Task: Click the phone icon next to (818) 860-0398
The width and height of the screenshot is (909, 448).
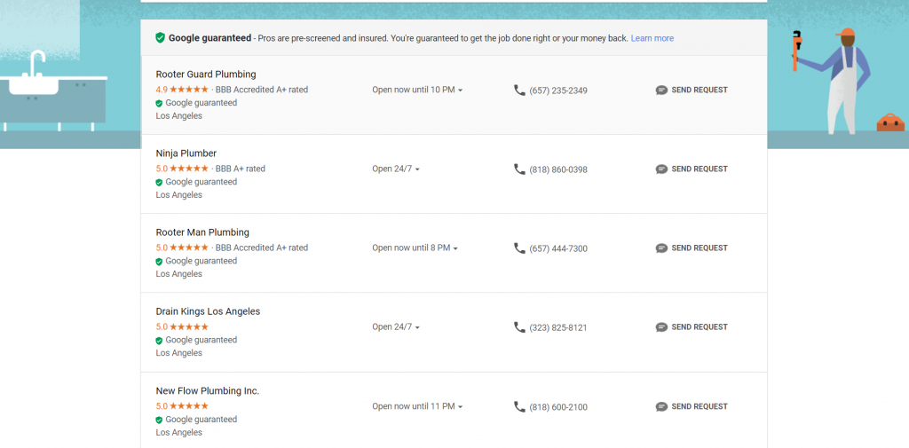Action: (x=519, y=169)
